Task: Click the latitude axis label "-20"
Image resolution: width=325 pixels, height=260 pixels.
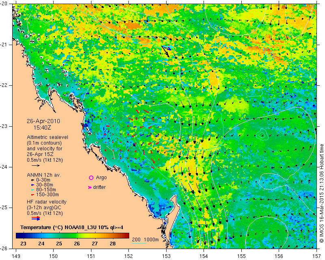Action: pos(4,4)
